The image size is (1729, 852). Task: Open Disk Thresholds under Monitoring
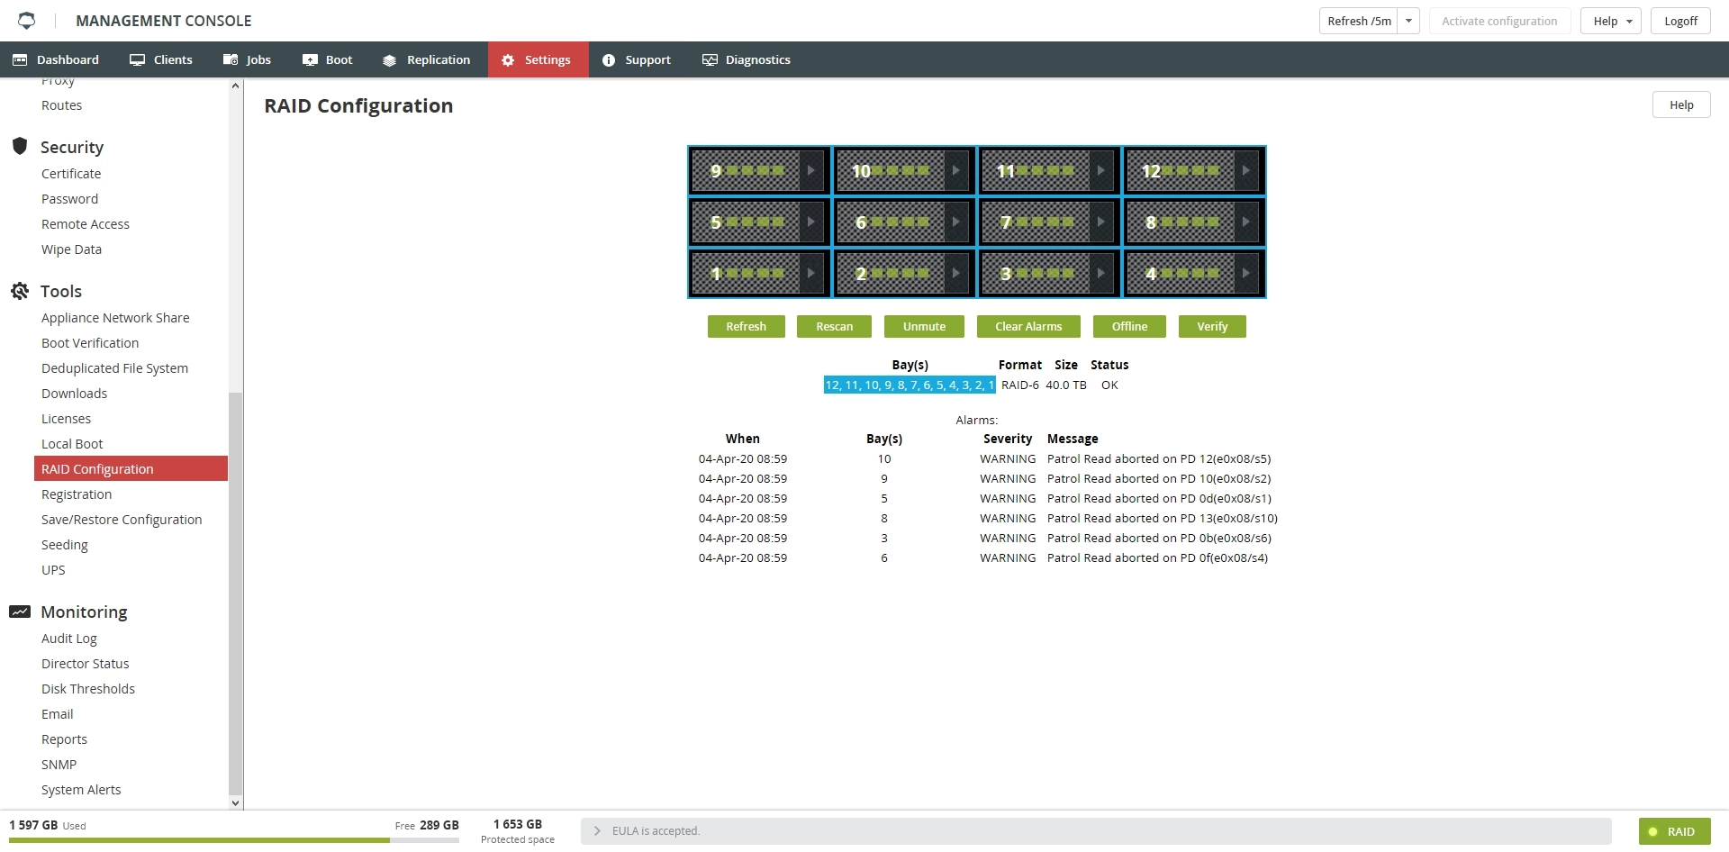[88, 688]
